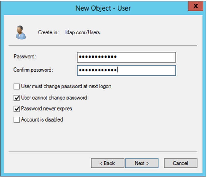Cancel the user creation wizard
Screen dimensions: 207x177
click(x=181, y=163)
